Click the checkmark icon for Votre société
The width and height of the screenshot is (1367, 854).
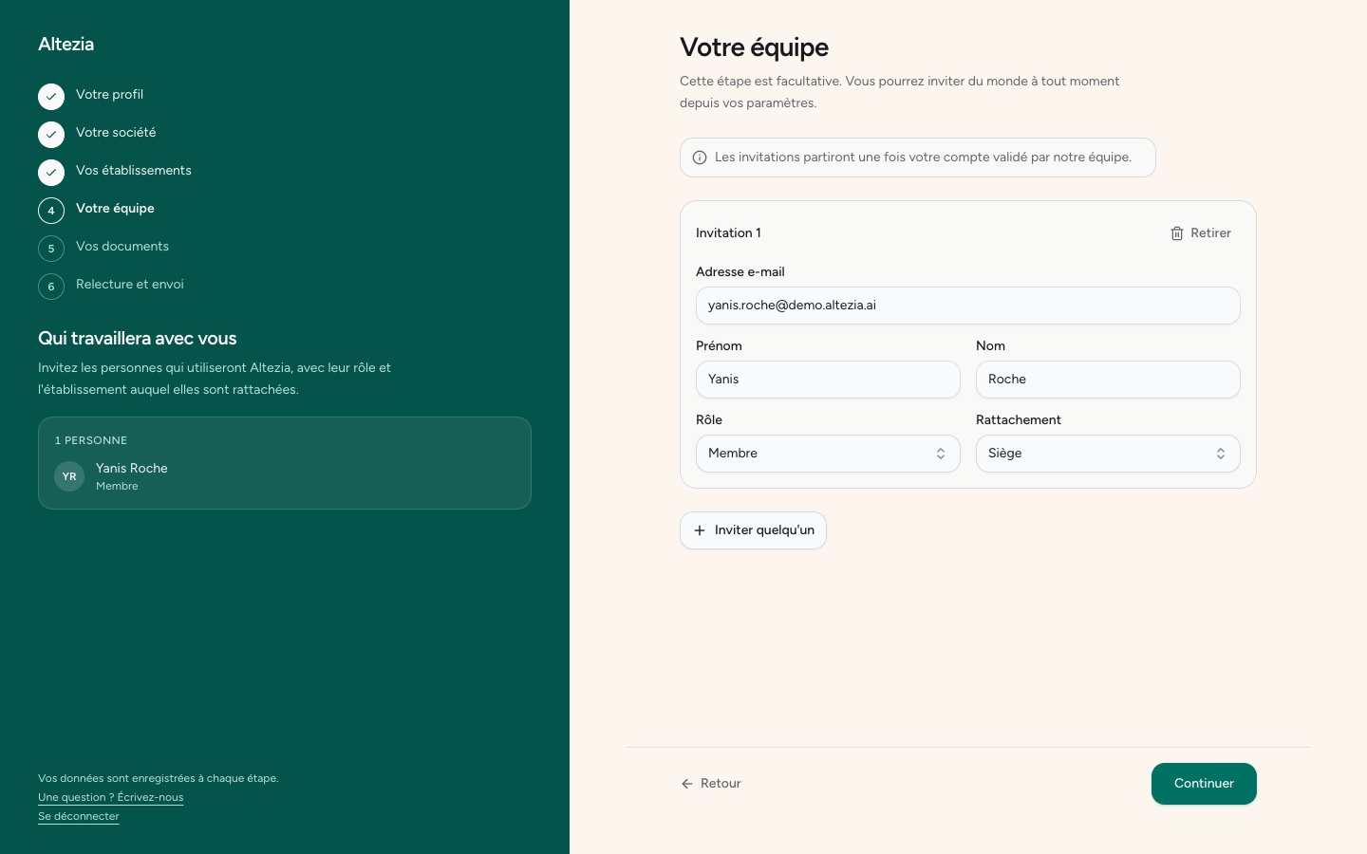(x=51, y=135)
